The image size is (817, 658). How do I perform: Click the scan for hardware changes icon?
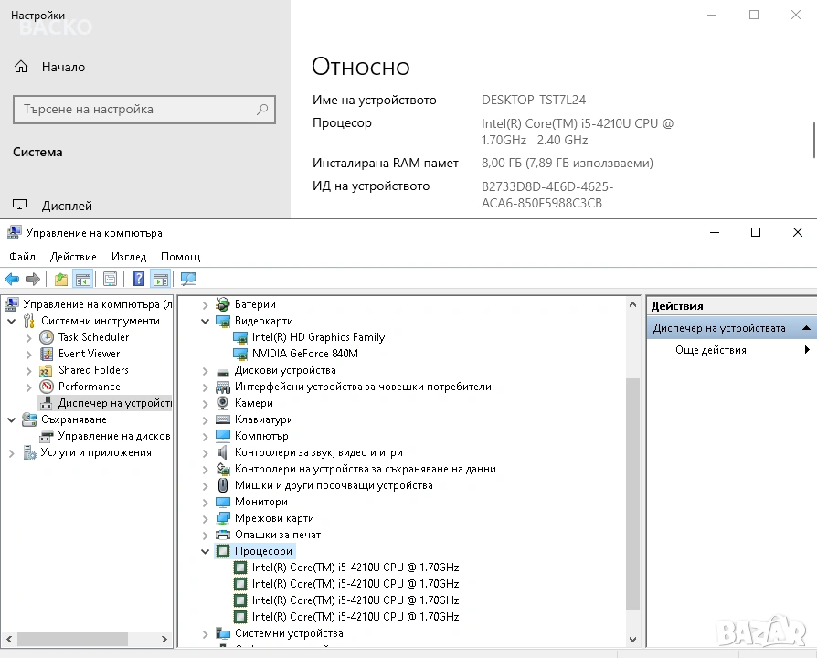188,279
